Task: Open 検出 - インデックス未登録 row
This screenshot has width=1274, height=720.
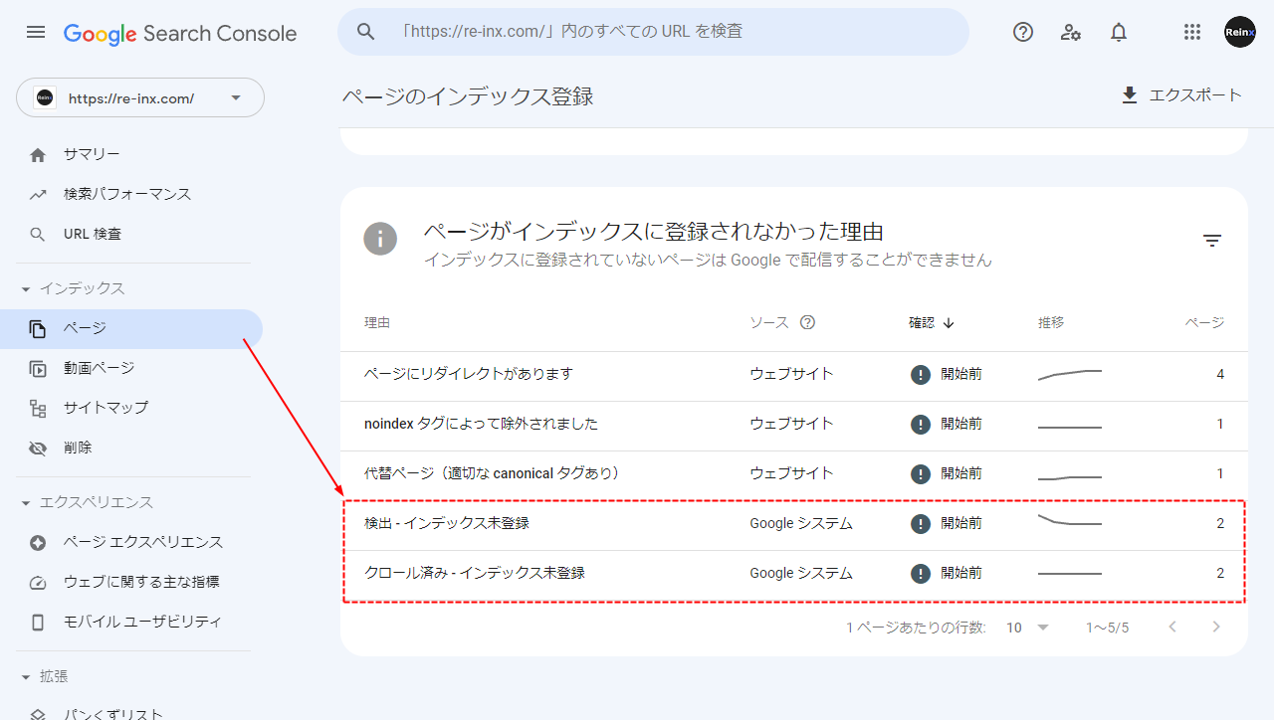Action: coord(794,525)
